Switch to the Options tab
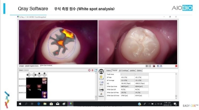 click(x=139, y=70)
